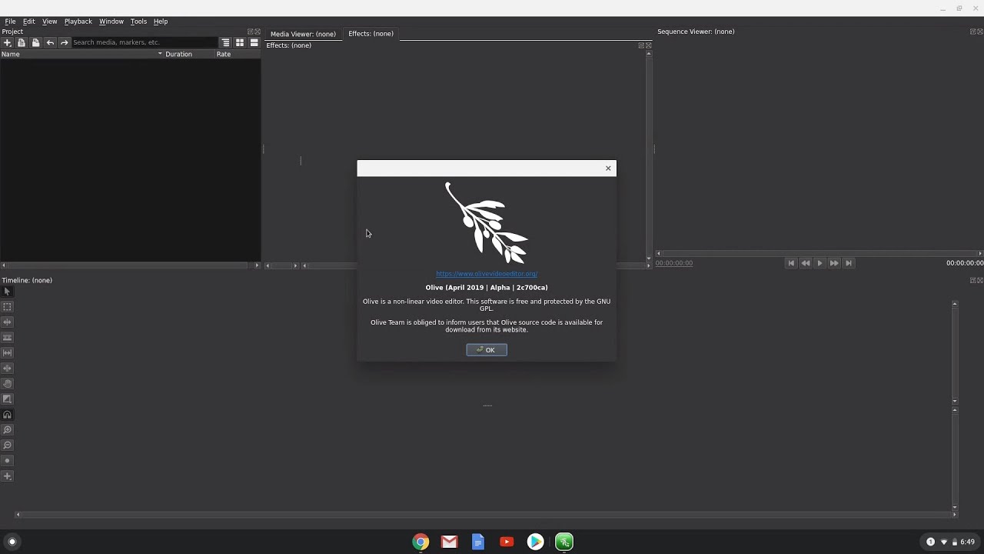The height and width of the screenshot is (554, 984).
Task: Click the Undo arrow in Project toolbar
Action: click(50, 42)
